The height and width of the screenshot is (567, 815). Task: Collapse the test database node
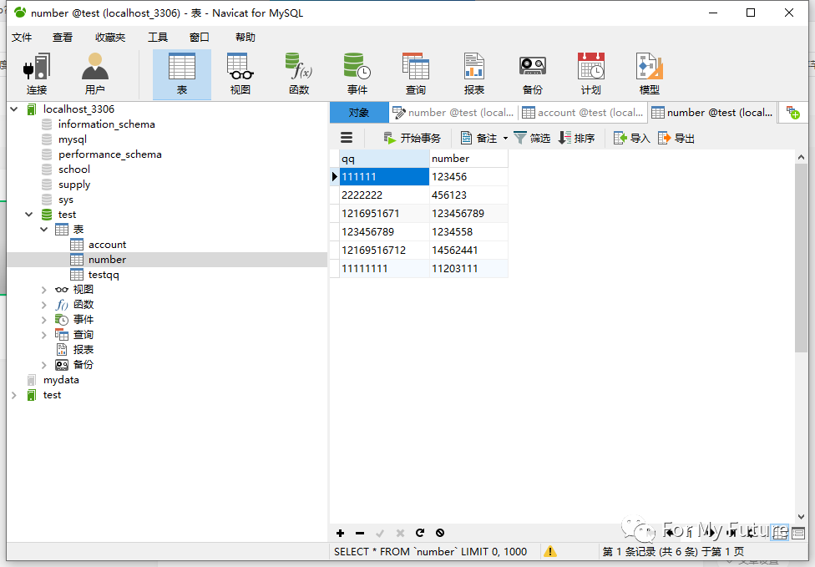click(x=29, y=214)
